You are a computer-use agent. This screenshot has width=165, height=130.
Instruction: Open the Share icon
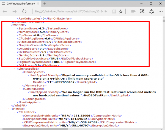click(152, 11)
